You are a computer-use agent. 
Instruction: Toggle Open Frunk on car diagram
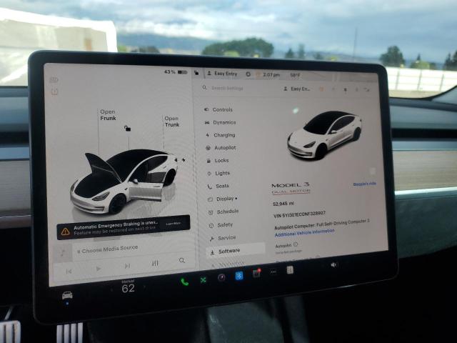tap(108, 115)
